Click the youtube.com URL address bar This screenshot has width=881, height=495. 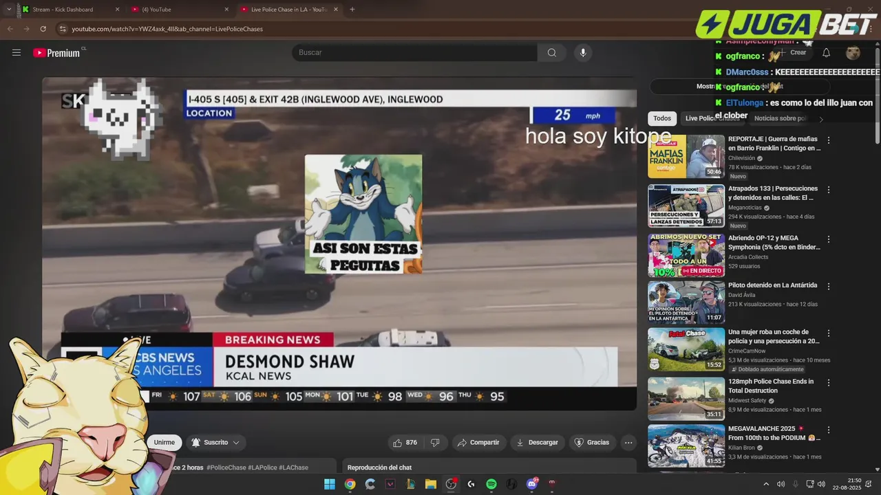click(x=167, y=29)
